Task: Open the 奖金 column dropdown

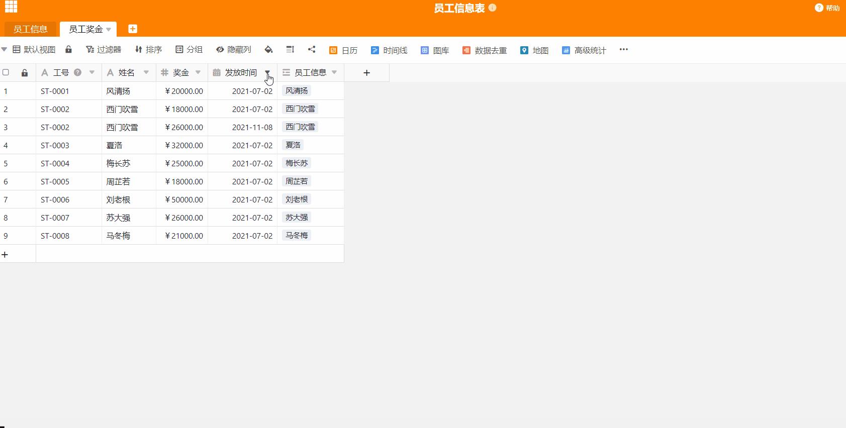Action: 198,72
